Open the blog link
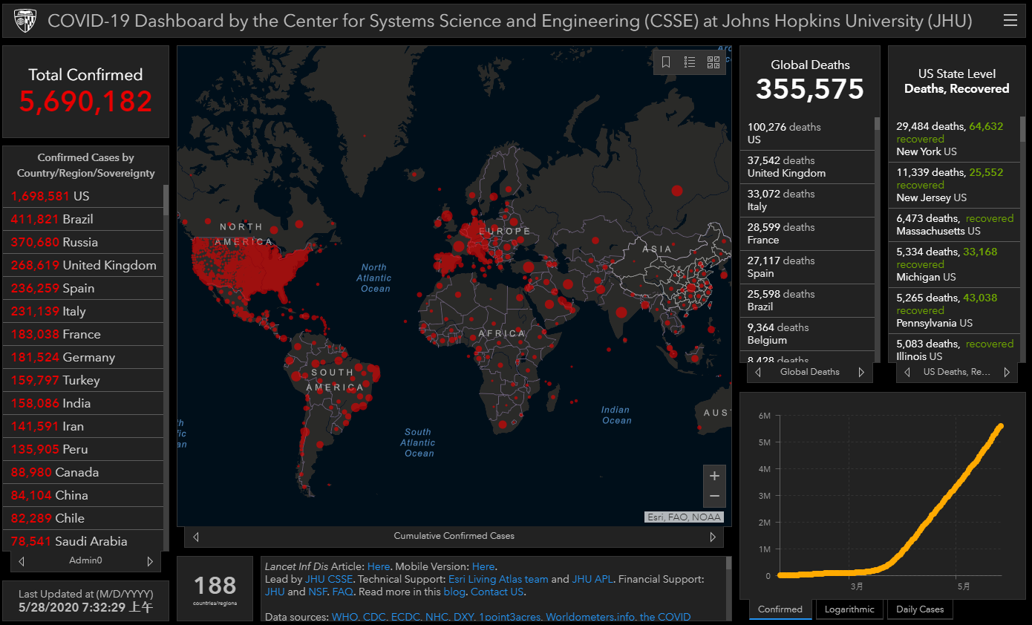Screen dimensions: 1032x625 point(454,592)
